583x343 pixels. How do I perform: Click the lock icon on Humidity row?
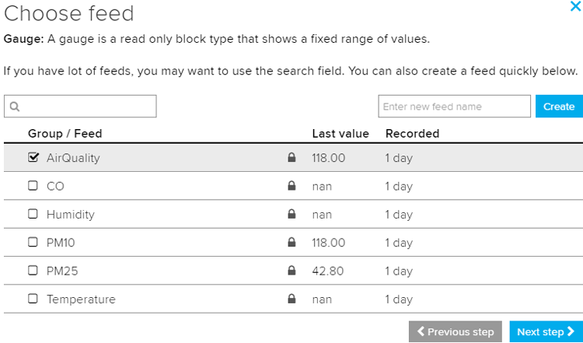point(291,215)
